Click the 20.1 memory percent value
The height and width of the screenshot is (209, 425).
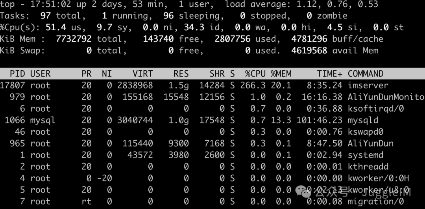coord(281,85)
